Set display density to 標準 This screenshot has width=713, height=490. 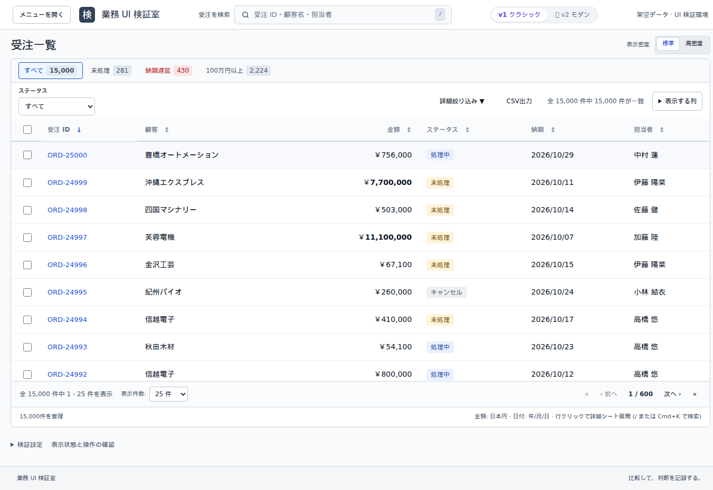point(668,44)
